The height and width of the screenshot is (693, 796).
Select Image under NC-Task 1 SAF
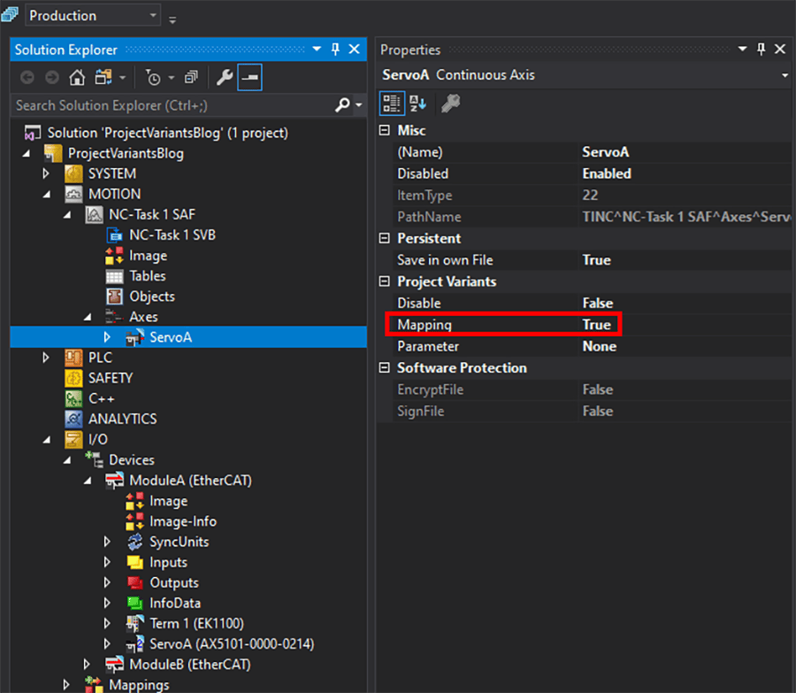point(148,256)
